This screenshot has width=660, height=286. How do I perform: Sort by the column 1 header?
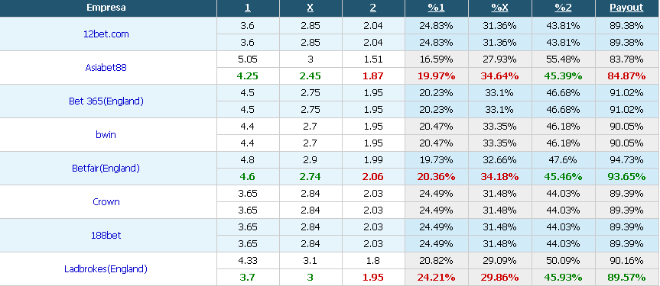(248, 8)
